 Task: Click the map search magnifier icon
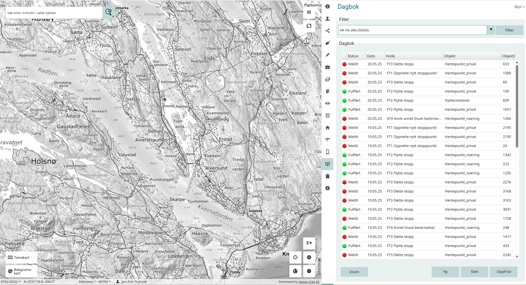pyautogui.click(x=109, y=12)
